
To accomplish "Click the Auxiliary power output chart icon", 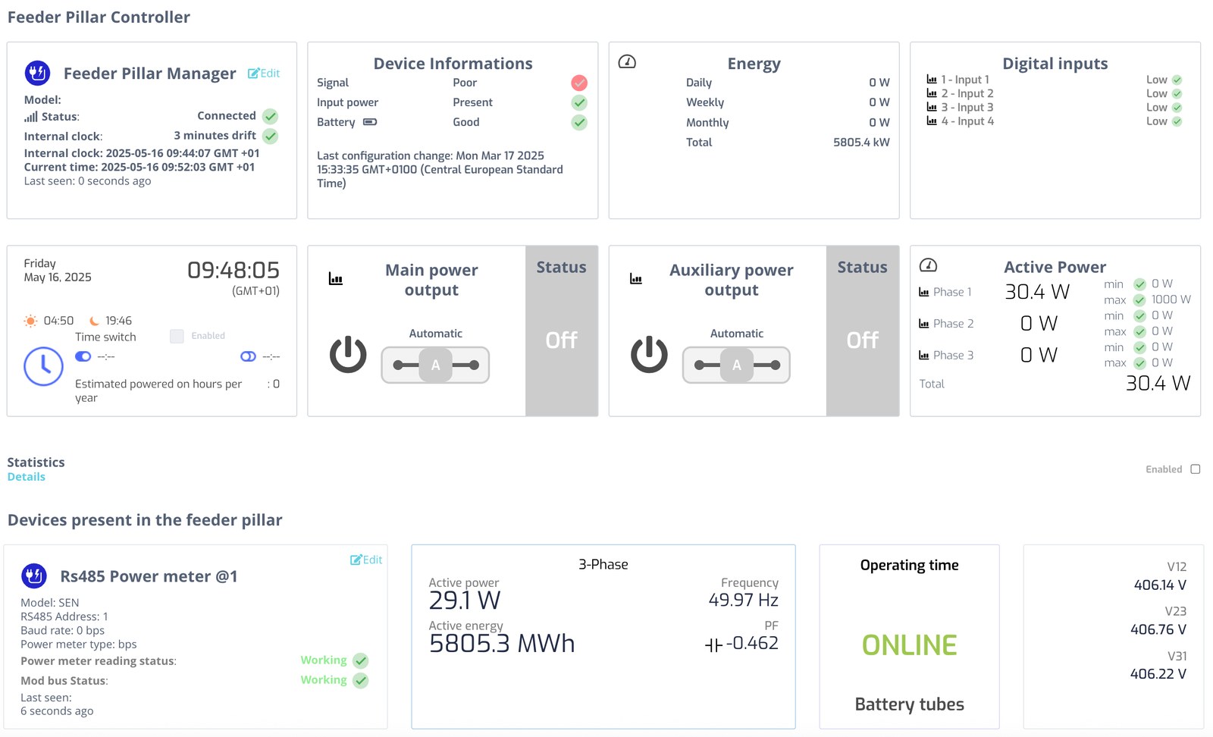I will tap(636, 279).
